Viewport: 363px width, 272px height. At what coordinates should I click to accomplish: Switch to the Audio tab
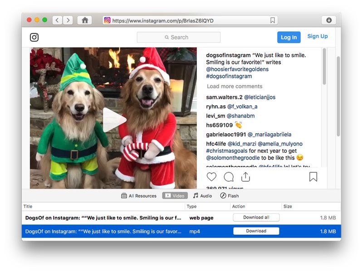[x=202, y=196]
